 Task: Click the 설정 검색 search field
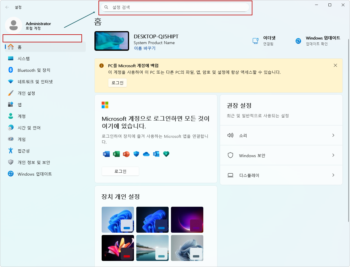pyautogui.click(x=175, y=7)
